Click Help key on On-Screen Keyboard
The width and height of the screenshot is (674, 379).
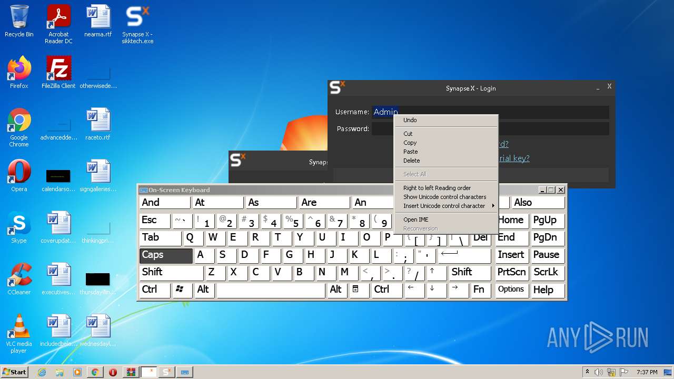[x=548, y=290]
